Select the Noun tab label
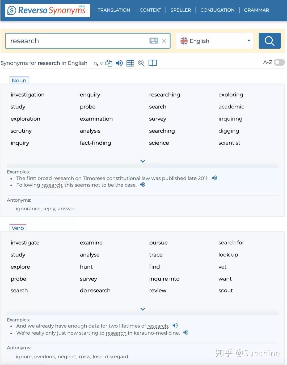 pos(19,80)
